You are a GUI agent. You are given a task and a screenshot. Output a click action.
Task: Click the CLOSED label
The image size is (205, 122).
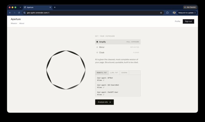[x=136, y=53]
